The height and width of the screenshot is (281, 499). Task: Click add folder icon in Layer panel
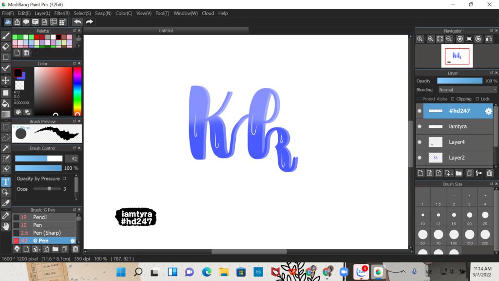pos(459,173)
